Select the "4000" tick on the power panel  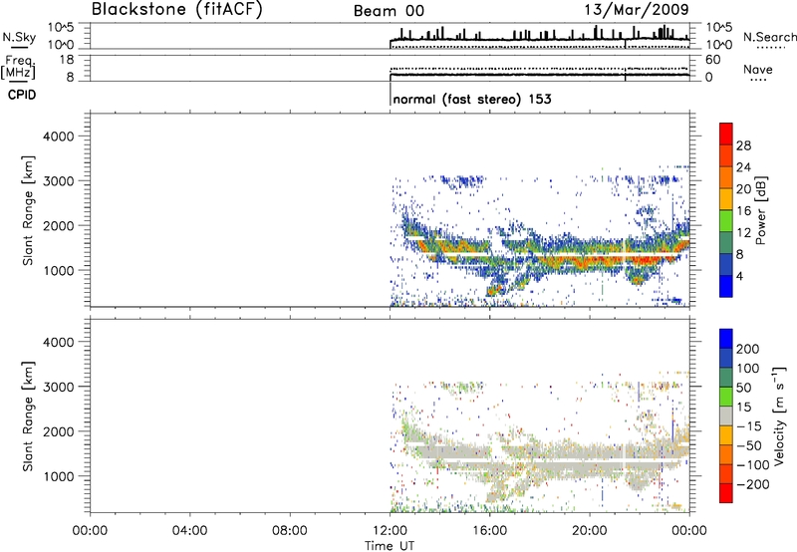pos(59,137)
